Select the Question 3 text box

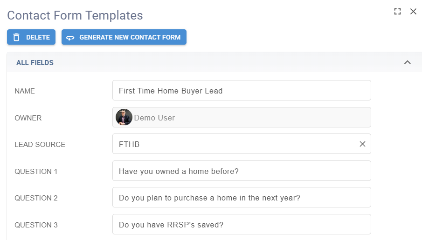(x=242, y=225)
